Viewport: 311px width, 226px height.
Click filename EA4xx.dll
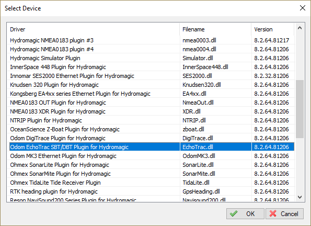click(x=194, y=94)
